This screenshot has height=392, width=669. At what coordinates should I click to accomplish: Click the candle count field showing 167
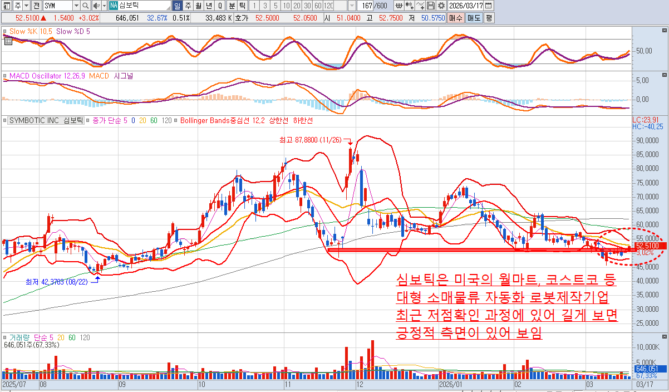click(x=365, y=6)
